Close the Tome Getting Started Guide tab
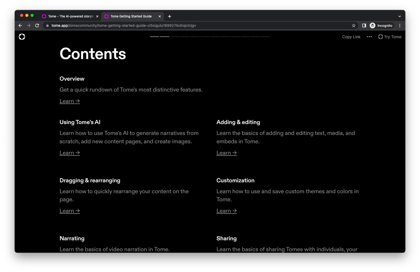 [160, 16]
